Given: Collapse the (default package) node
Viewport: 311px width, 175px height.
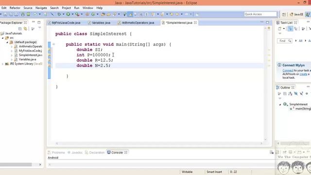Looking at the screenshot, I should [x=7, y=42].
